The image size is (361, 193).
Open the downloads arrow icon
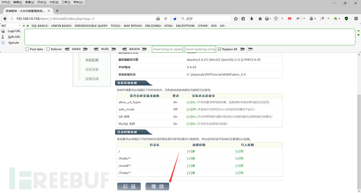pos(252,19)
